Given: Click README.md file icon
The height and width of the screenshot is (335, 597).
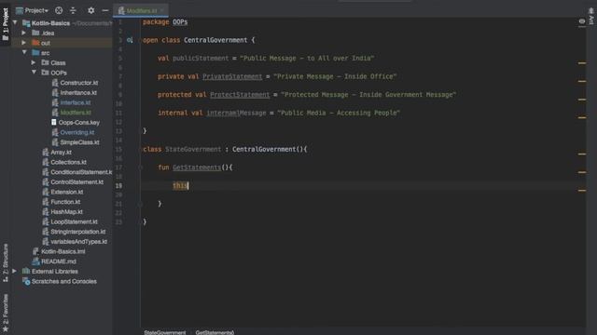Looking at the screenshot, I should tap(35, 261).
